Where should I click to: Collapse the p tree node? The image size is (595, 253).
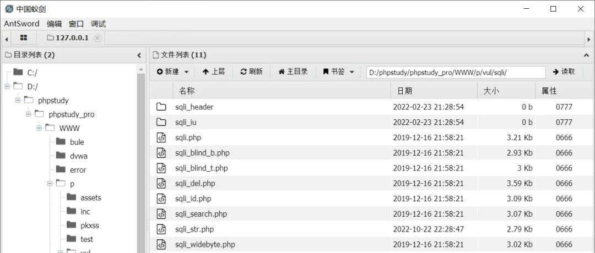point(50,184)
